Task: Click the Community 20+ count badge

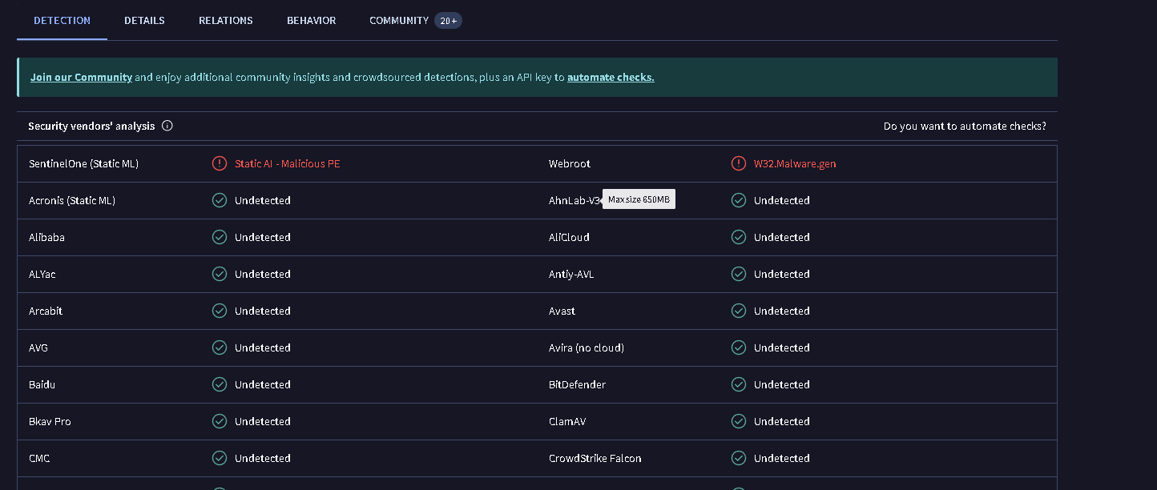Action: click(448, 21)
